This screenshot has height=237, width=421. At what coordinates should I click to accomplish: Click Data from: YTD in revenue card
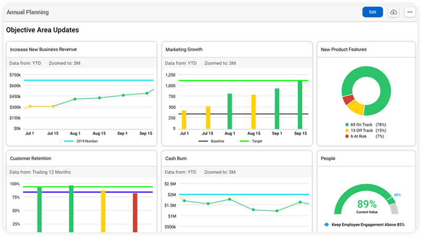pyautogui.click(x=25, y=63)
